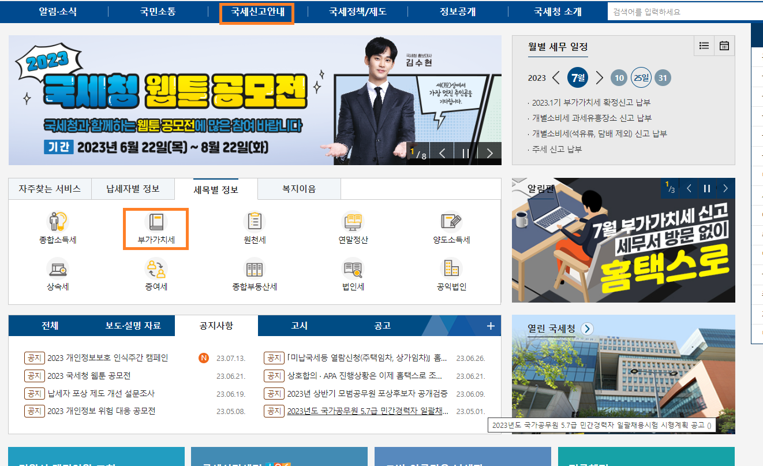Open the 상속세 icon
763x466 pixels.
(x=58, y=269)
